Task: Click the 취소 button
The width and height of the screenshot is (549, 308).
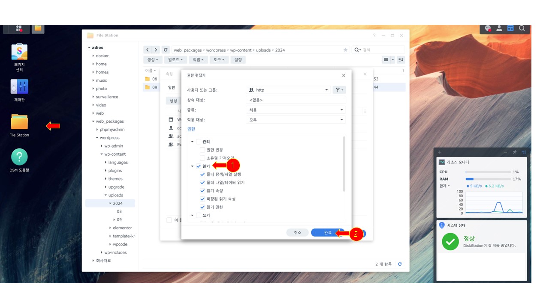Action: coord(297,232)
